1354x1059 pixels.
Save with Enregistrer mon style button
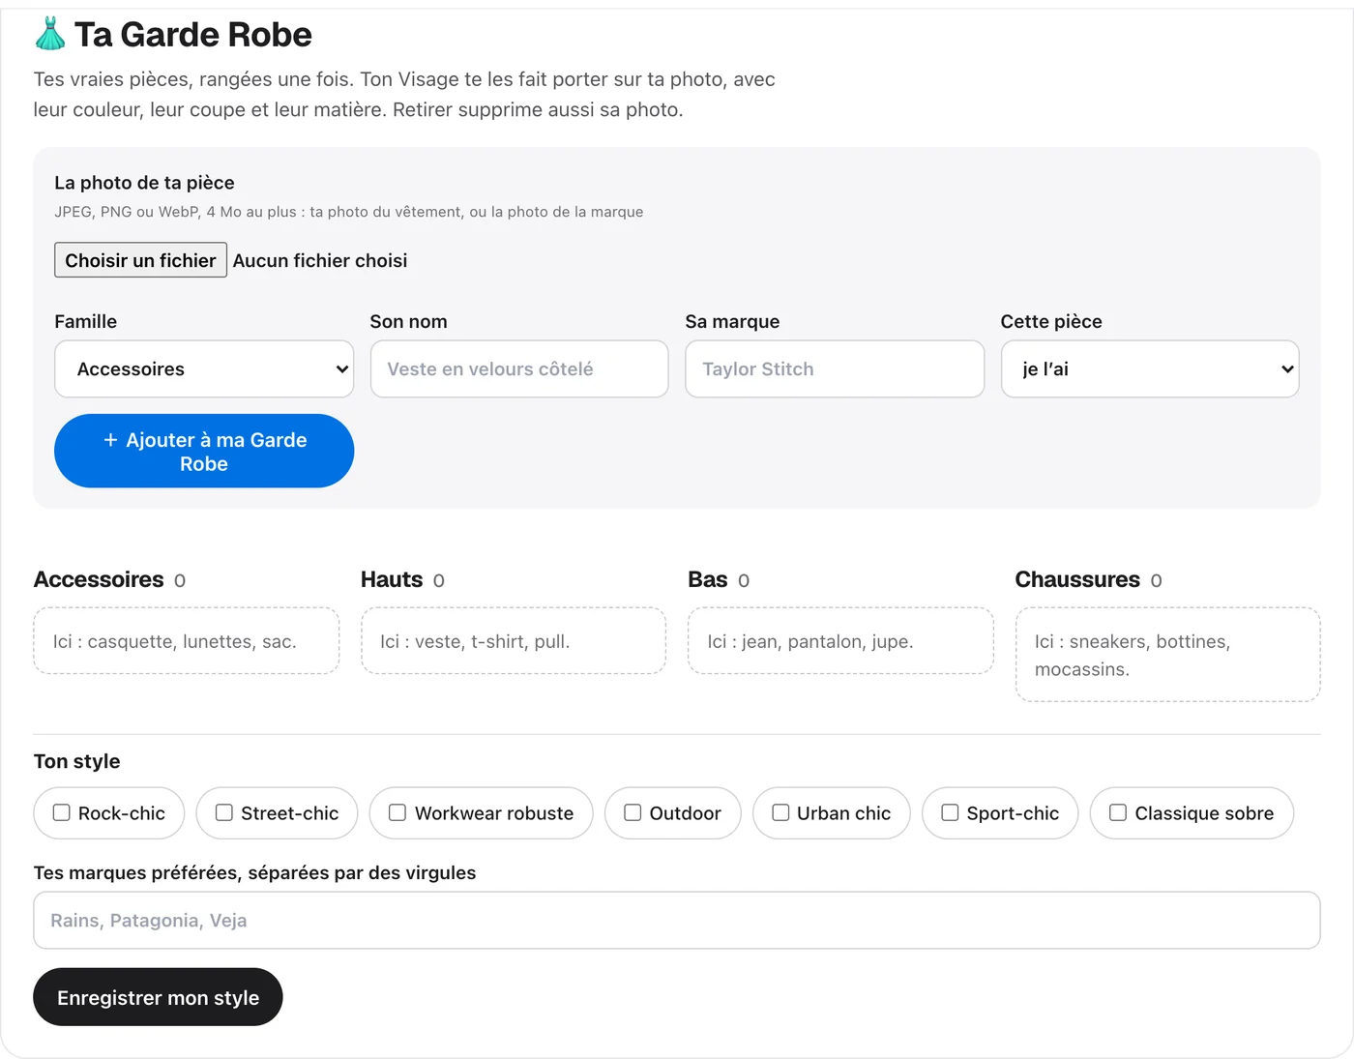point(158,997)
